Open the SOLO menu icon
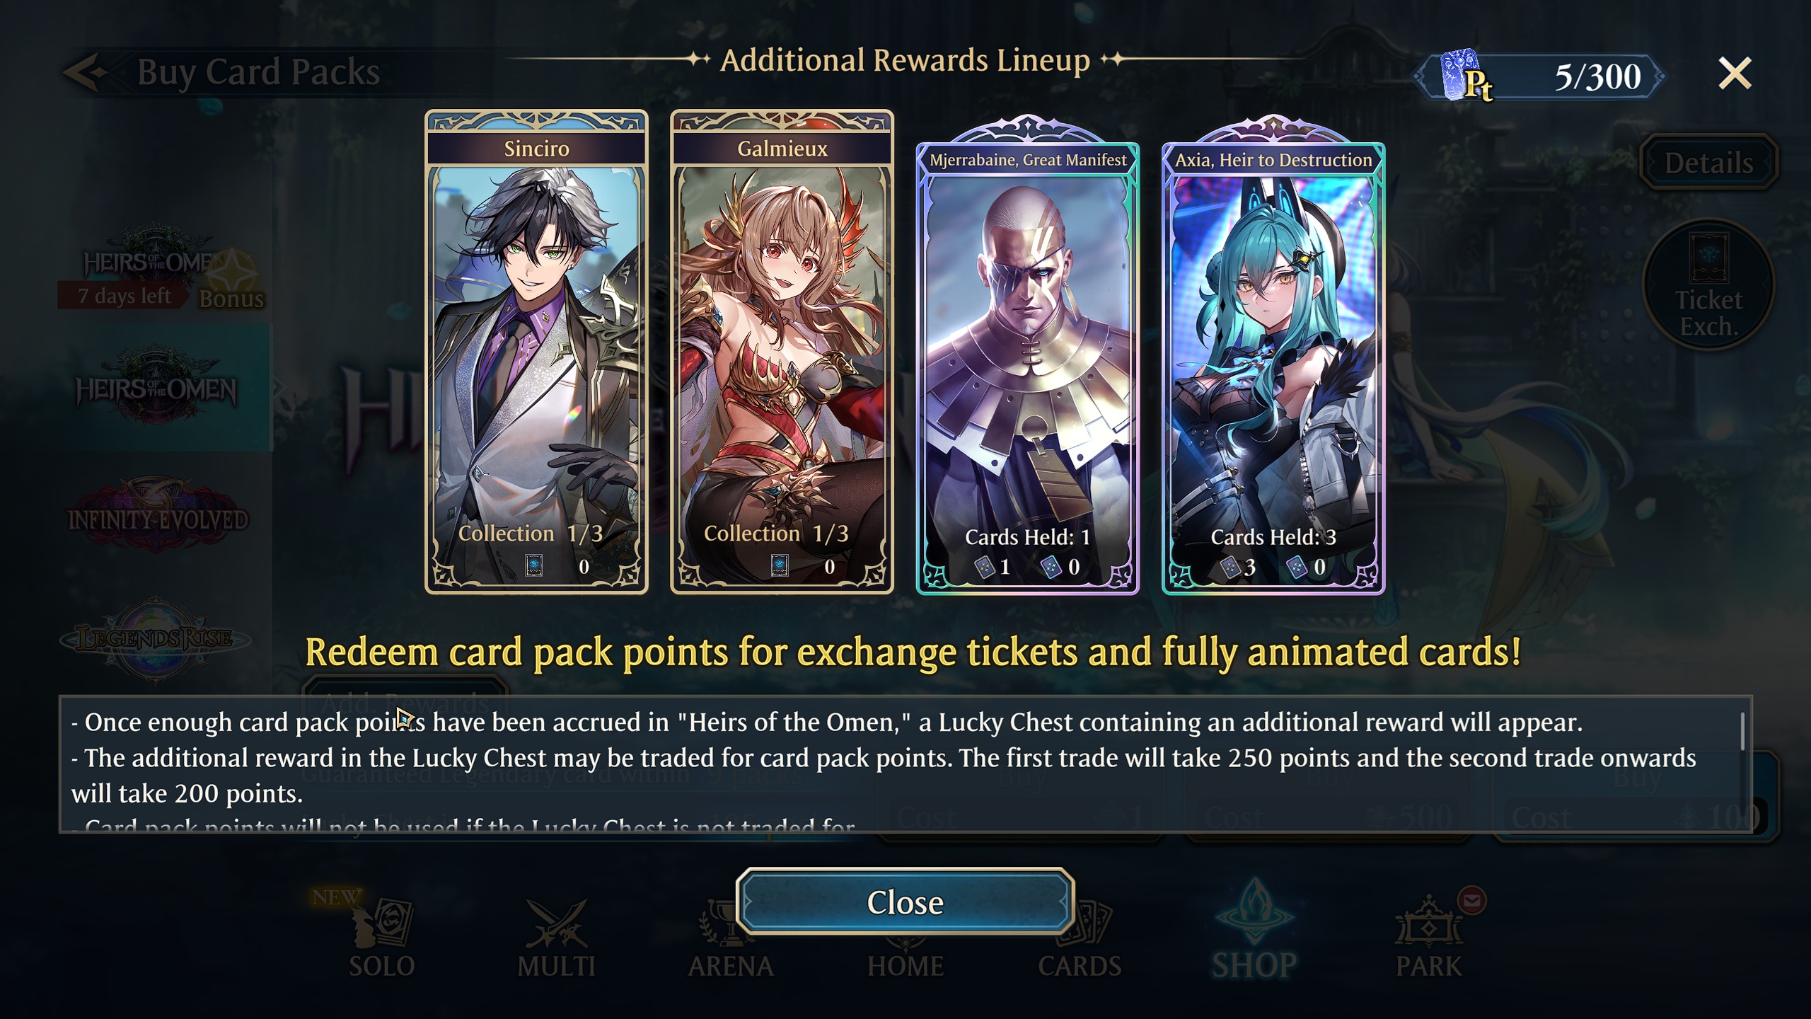Viewport: 1811px width, 1019px height. pos(382,938)
